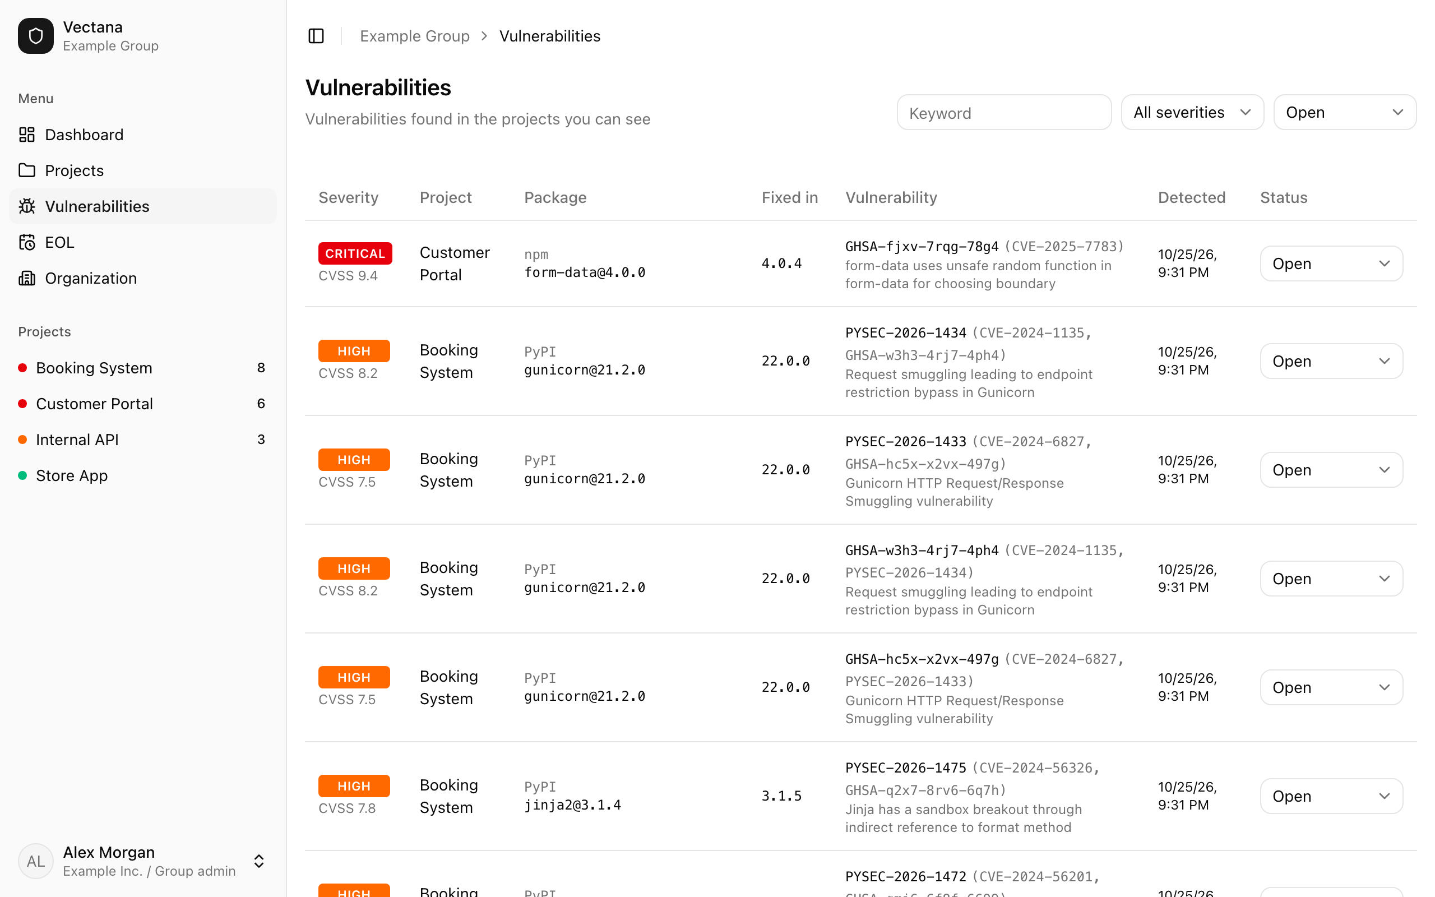
Task: Click the Detected column header
Action: (1191, 197)
